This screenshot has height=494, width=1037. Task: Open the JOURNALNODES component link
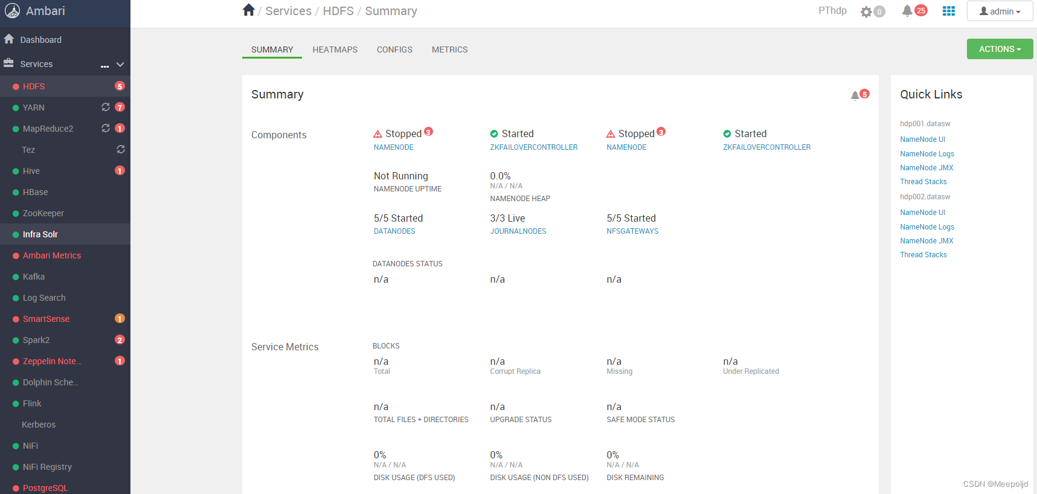[518, 231]
